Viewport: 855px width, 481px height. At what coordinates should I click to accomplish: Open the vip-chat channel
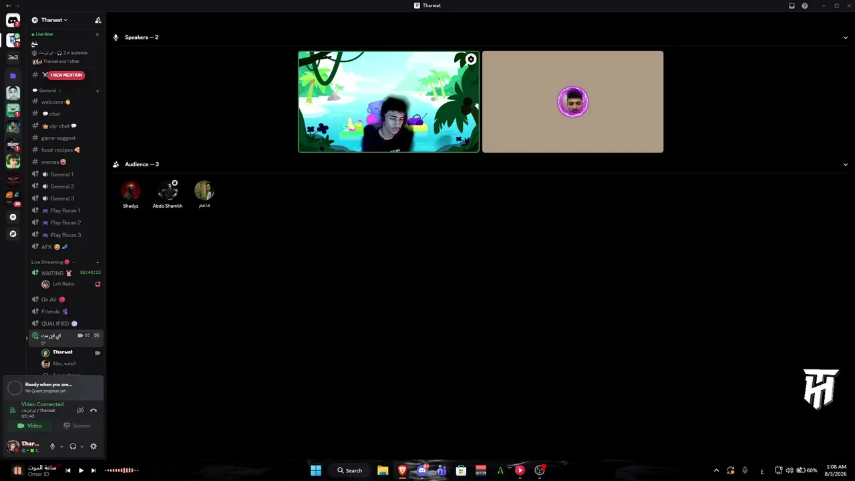(x=65, y=126)
